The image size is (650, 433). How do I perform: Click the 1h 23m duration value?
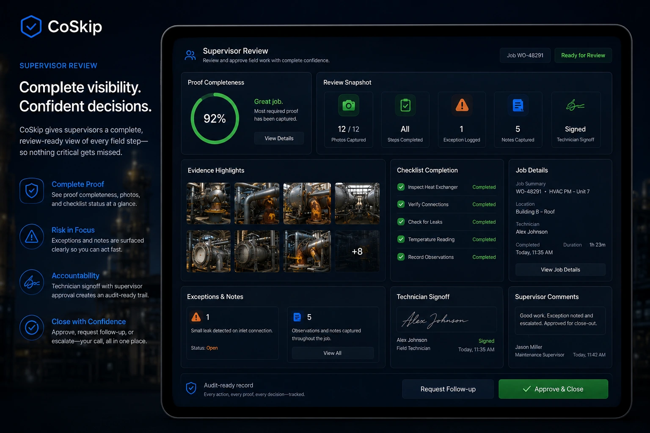point(598,245)
